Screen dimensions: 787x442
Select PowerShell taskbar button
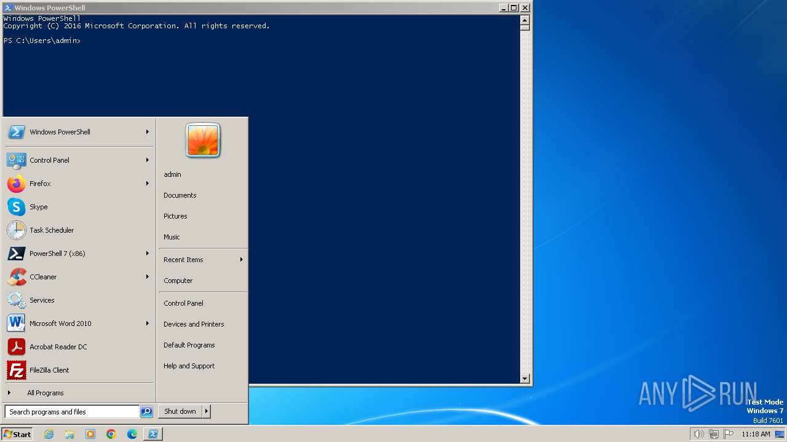tap(153, 434)
